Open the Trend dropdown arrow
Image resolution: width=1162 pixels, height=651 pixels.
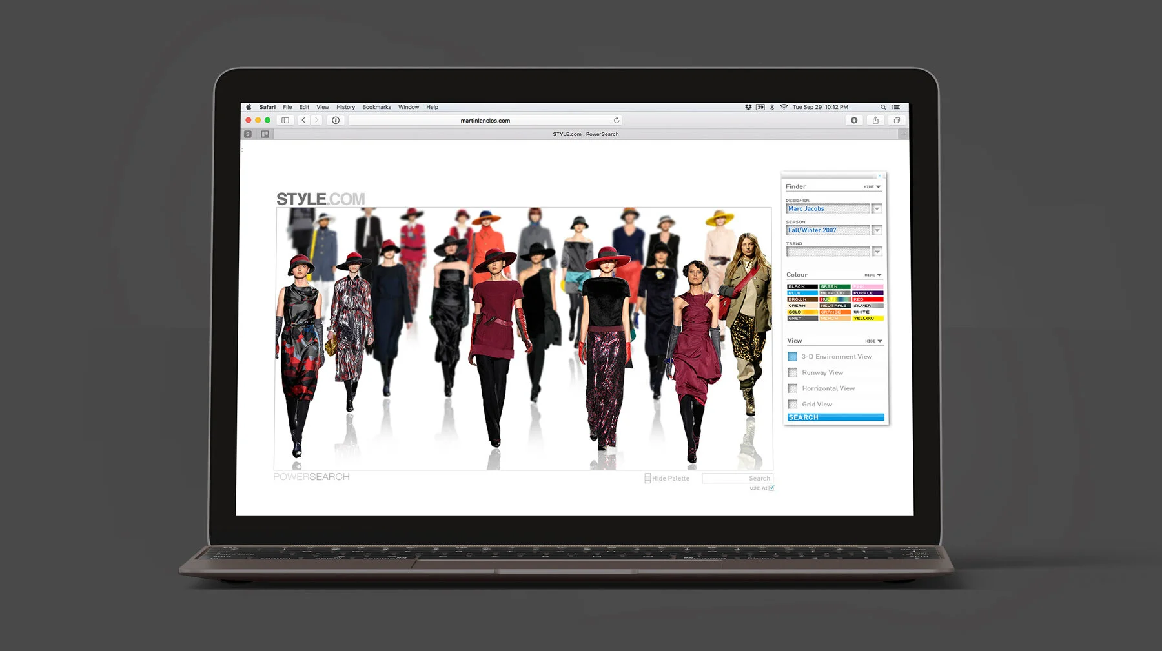tap(877, 252)
